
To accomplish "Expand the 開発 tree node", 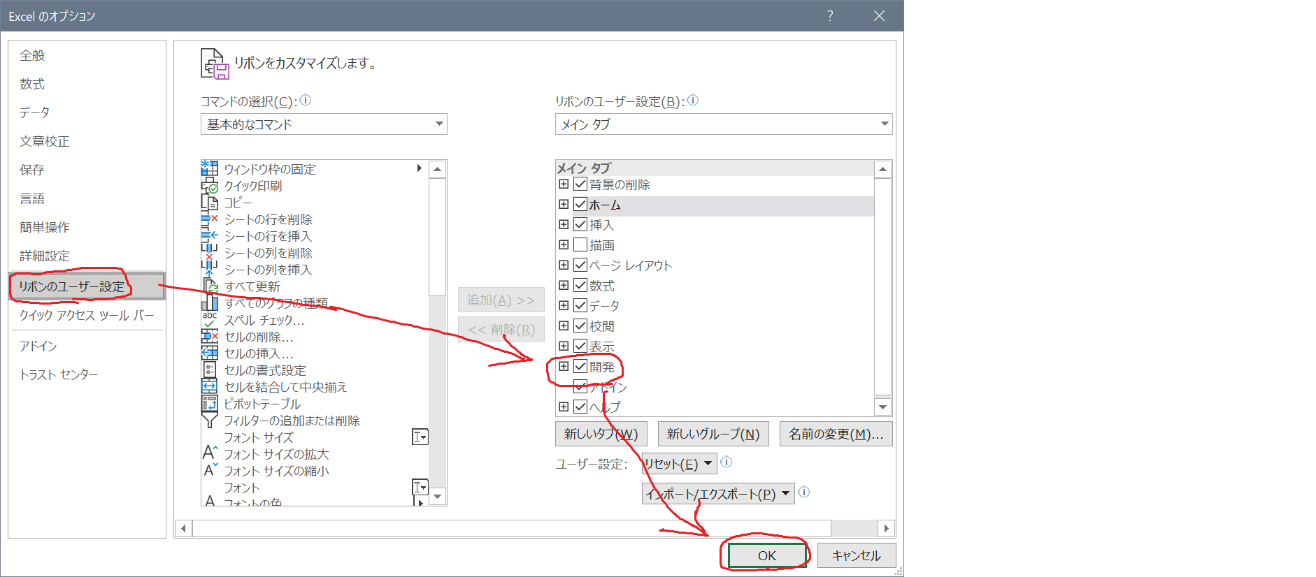I will (x=564, y=367).
